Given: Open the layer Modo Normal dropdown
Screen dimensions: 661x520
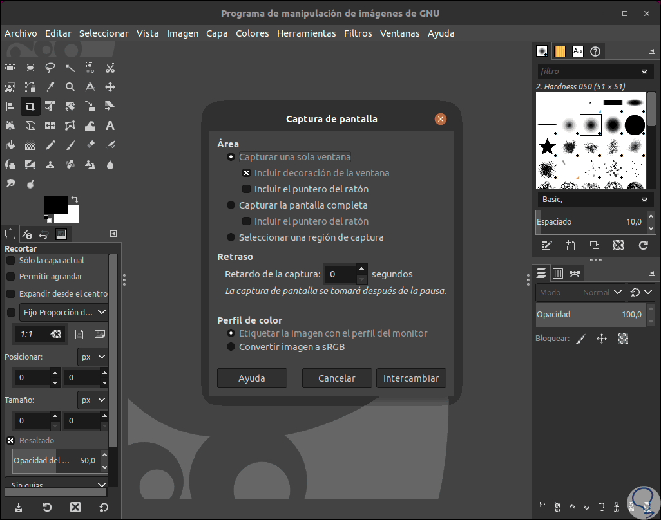Looking at the screenshot, I should tap(580, 292).
